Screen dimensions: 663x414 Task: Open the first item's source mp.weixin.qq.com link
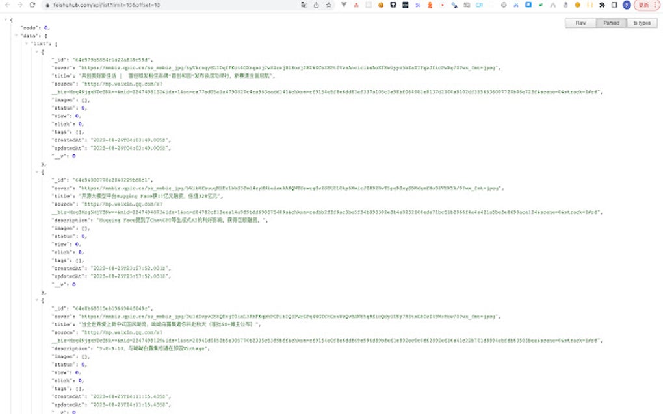(326, 88)
